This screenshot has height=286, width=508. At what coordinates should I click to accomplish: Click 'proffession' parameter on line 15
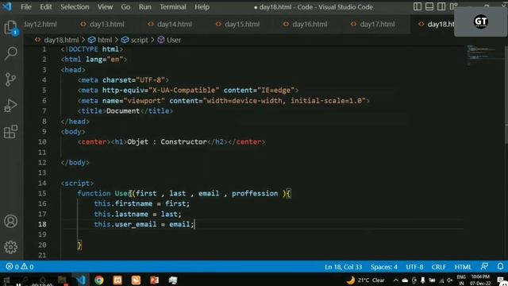tap(255, 193)
